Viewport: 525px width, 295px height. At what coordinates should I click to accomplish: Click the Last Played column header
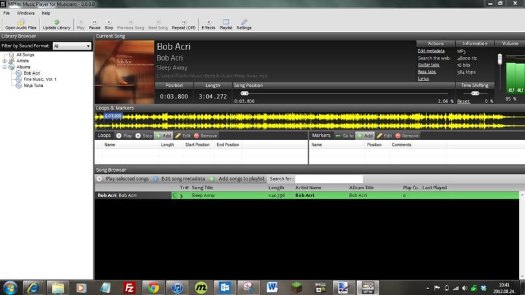point(434,187)
